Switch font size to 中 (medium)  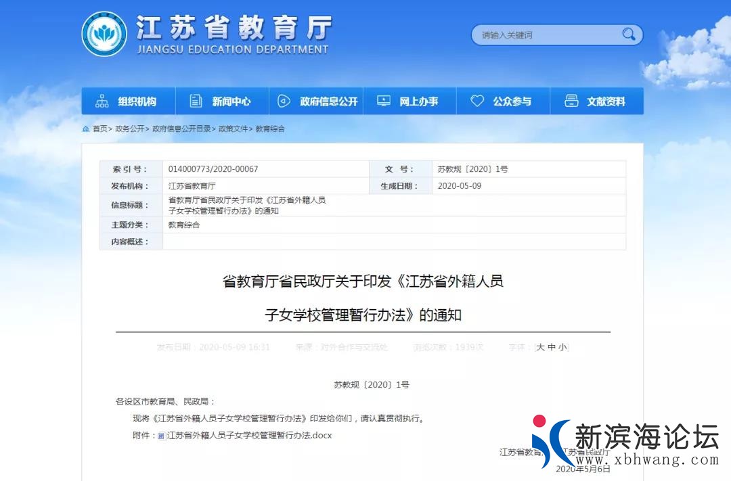(552, 347)
